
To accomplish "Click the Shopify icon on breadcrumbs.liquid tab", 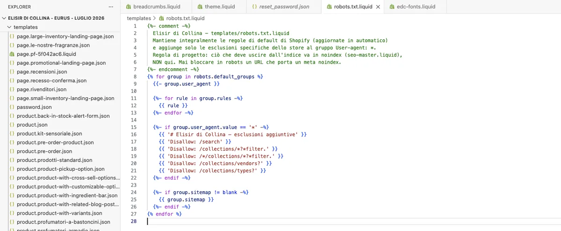I will (x=129, y=7).
